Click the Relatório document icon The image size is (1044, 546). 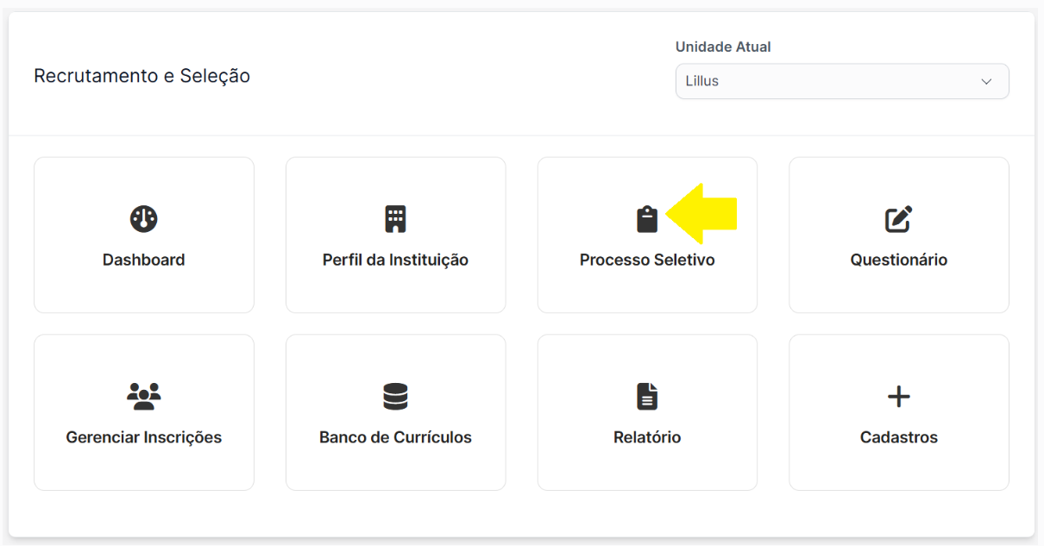point(647,397)
